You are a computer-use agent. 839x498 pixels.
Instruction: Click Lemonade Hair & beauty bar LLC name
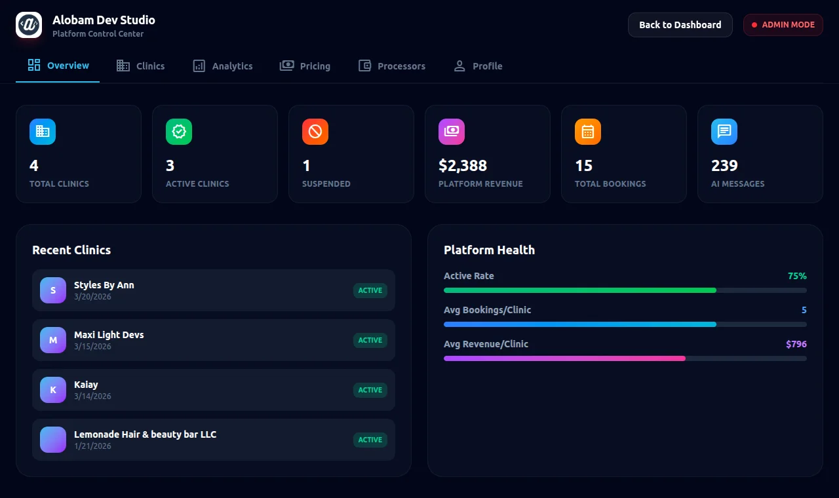click(x=145, y=434)
